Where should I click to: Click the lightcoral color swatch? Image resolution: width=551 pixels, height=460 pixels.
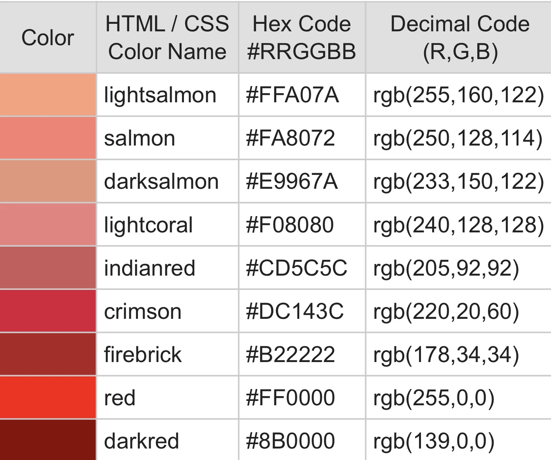pyautogui.click(x=48, y=224)
